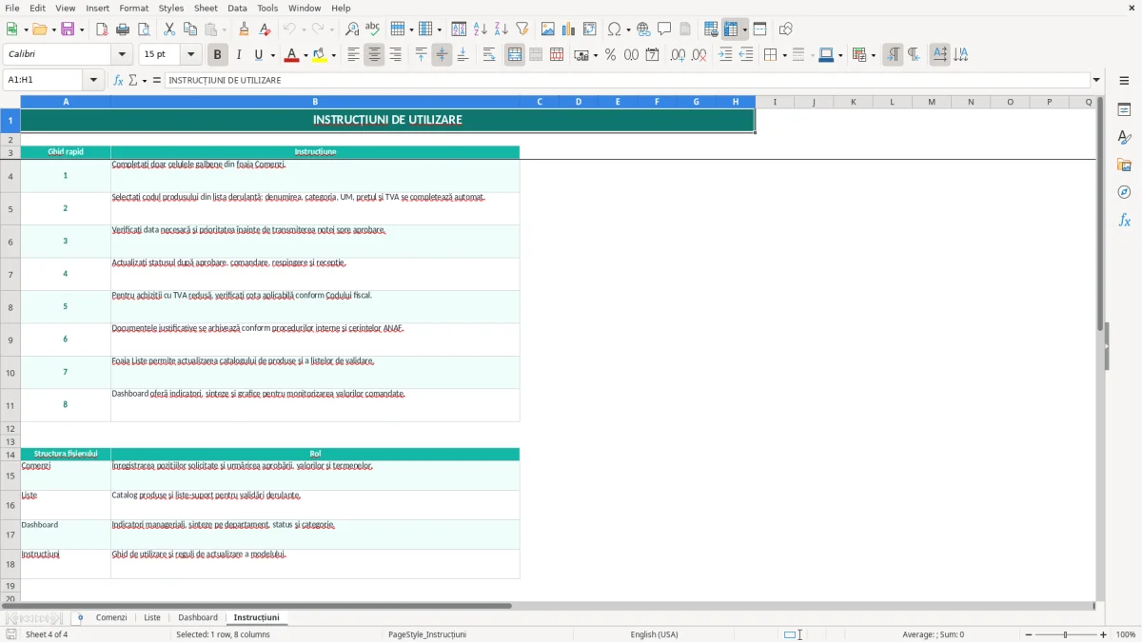
Task: Toggle AutoFilter funnel
Action: pos(522,29)
